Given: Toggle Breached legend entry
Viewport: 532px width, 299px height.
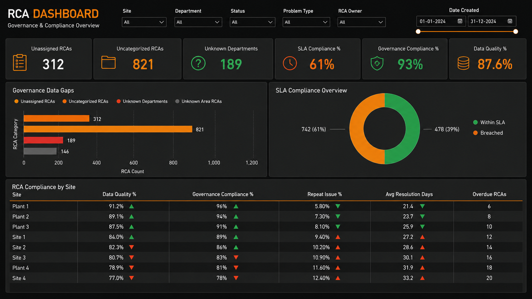Looking at the screenshot, I should click(488, 133).
